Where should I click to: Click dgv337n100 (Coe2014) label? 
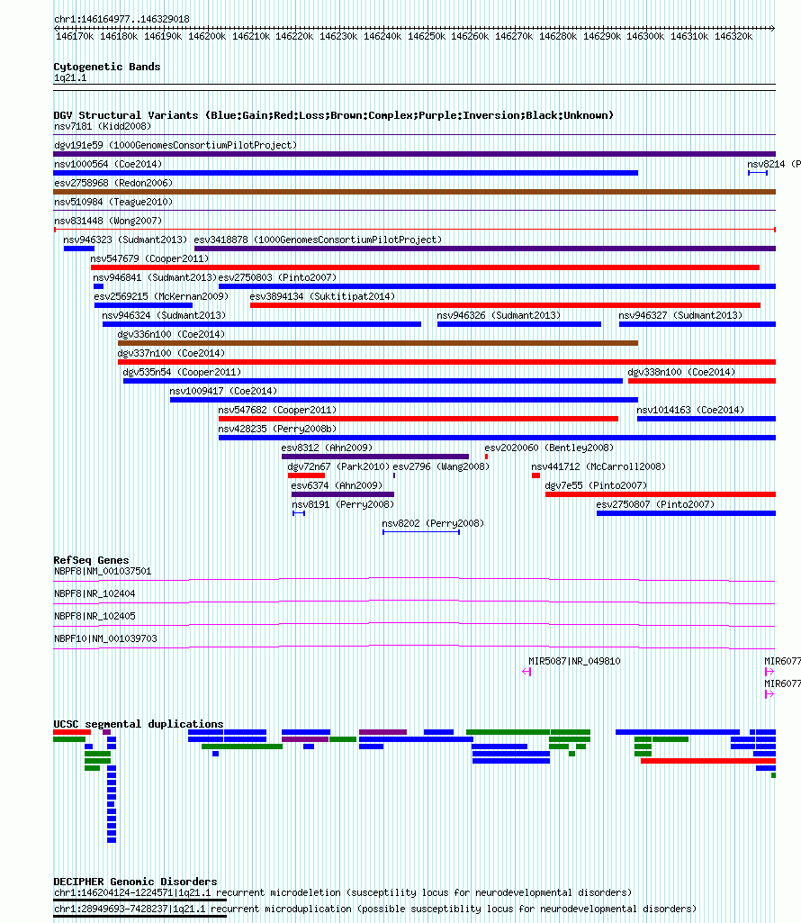point(171,353)
